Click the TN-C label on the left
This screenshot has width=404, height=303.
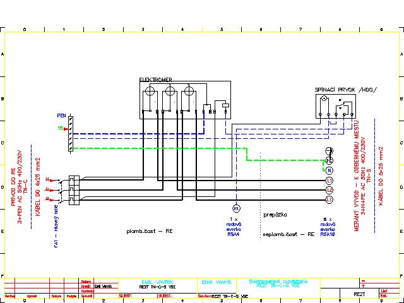click(25, 187)
